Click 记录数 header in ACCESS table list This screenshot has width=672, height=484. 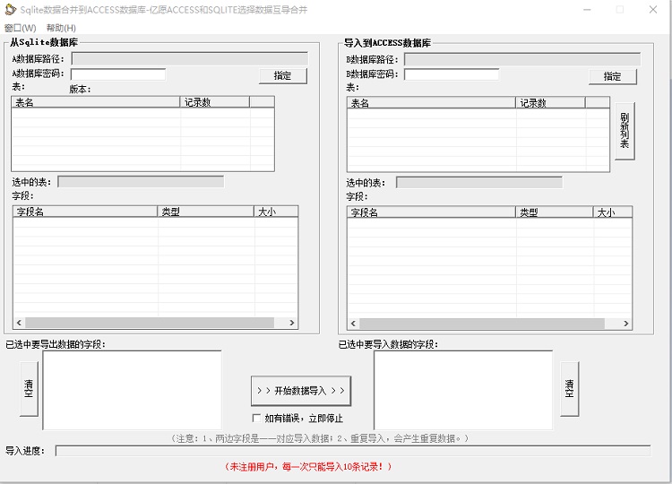click(x=550, y=103)
